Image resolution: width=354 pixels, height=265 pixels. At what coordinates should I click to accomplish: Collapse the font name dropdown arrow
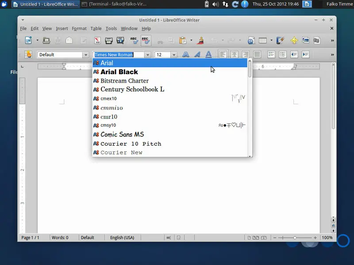148,55
